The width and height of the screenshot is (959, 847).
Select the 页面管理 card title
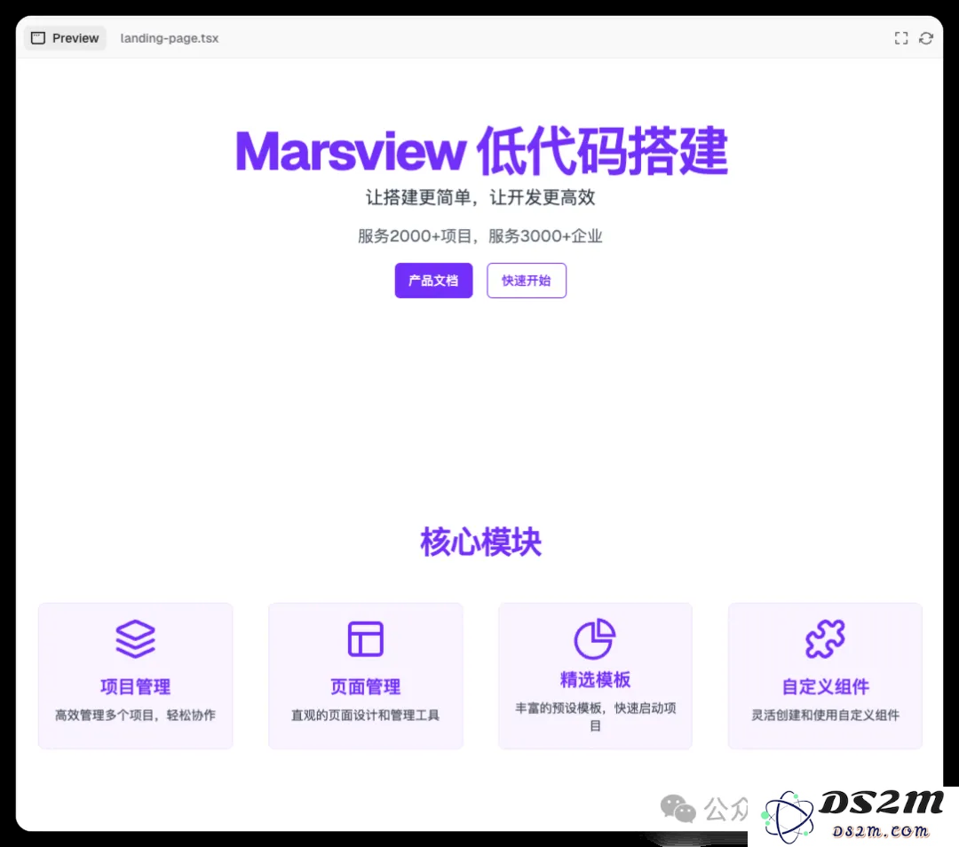tap(365, 687)
